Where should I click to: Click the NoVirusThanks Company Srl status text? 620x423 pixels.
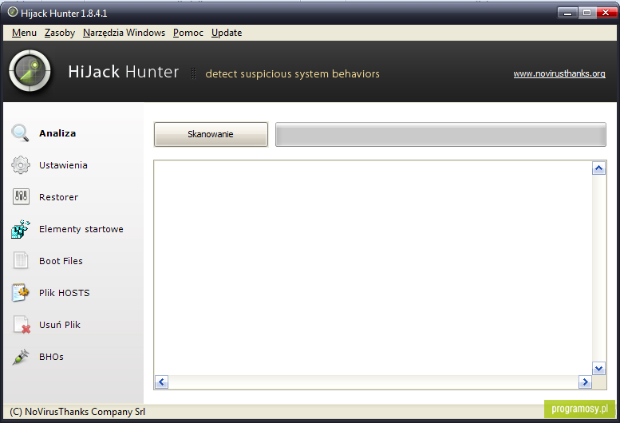click(77, 412)
